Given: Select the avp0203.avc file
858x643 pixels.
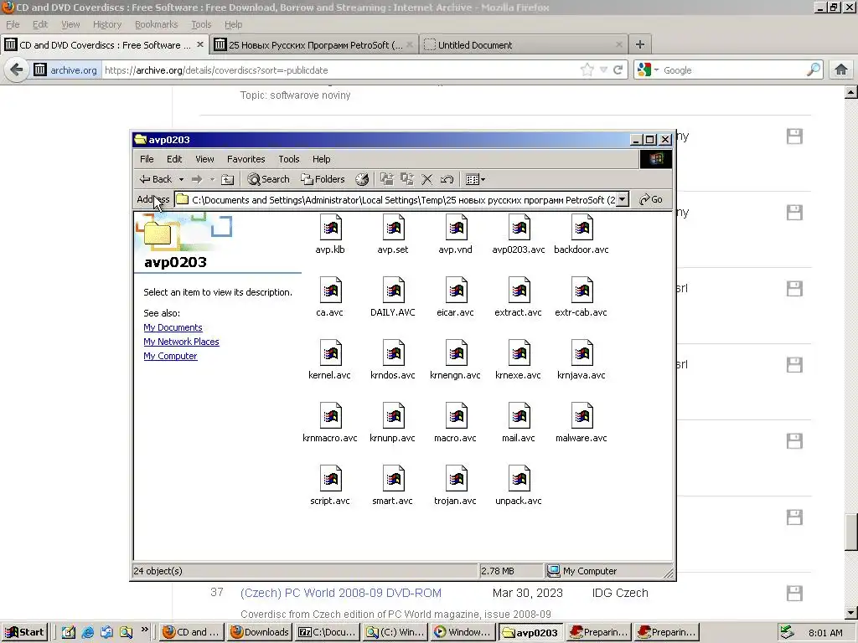Looking at the screenshot, I should (518, 235).
